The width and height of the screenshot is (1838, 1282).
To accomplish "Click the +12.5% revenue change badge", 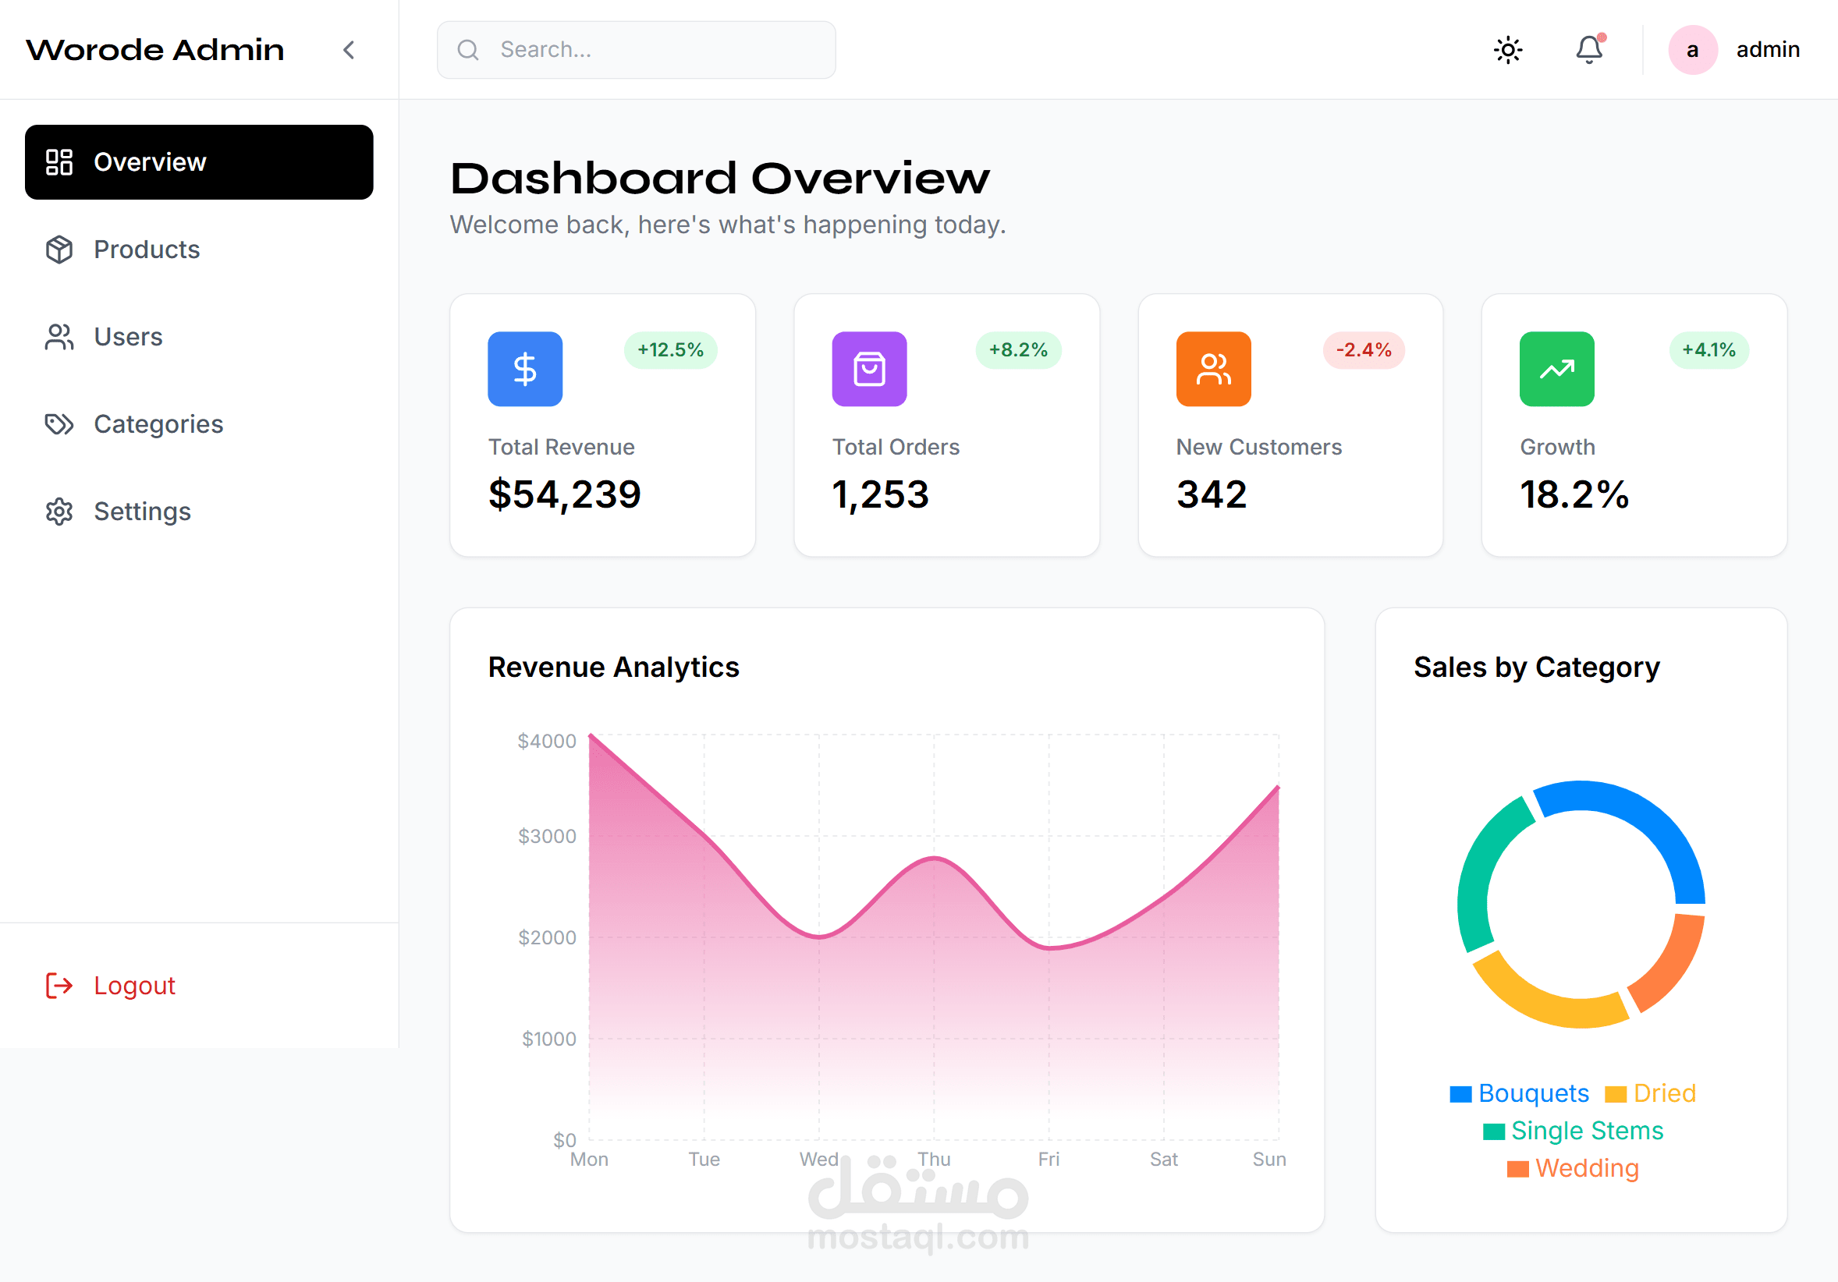I will (x=670, y=350).
